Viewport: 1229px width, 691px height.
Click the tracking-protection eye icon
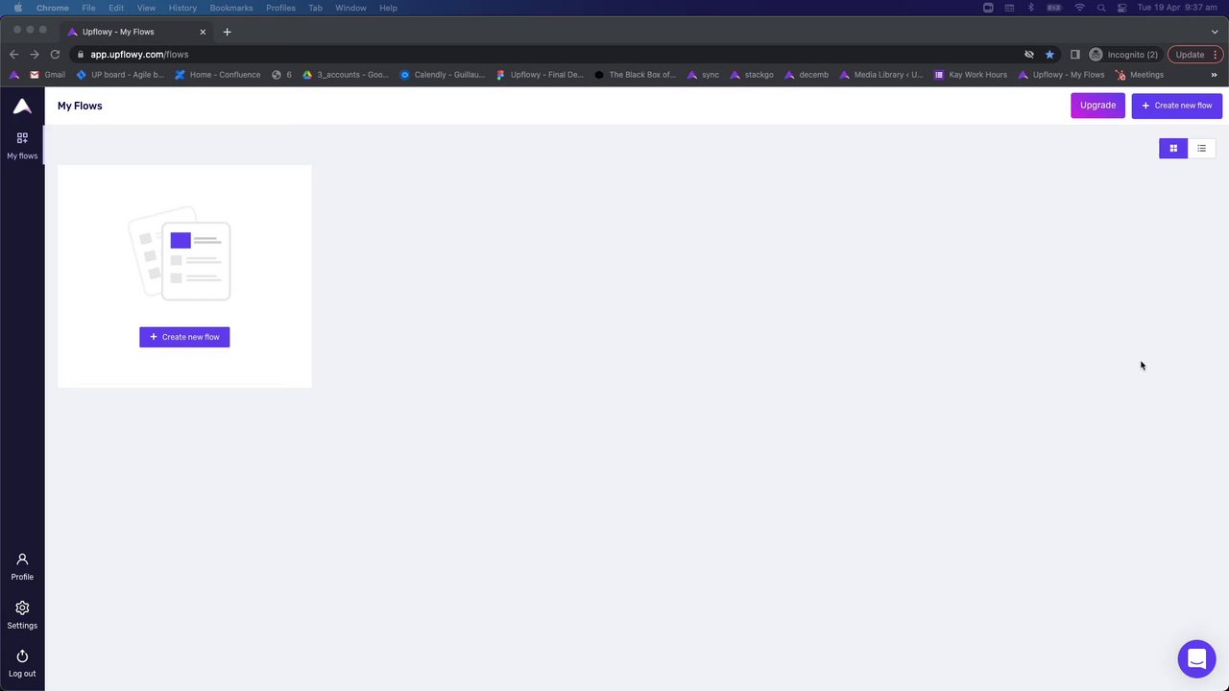[x=1029, y=55]
